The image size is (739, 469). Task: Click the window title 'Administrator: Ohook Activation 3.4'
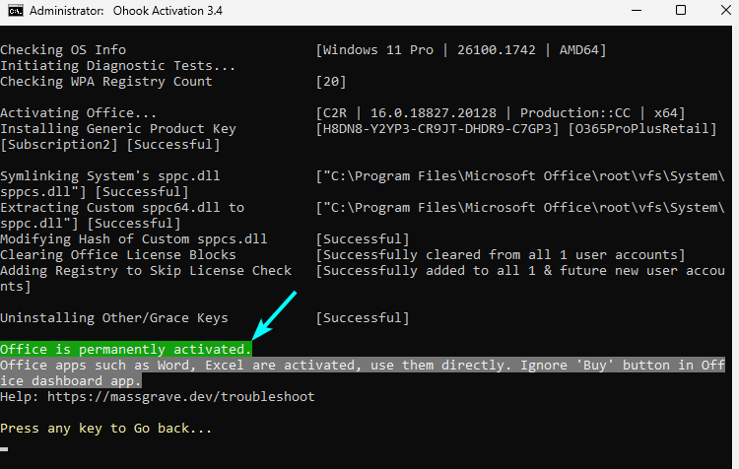[126, 11]
